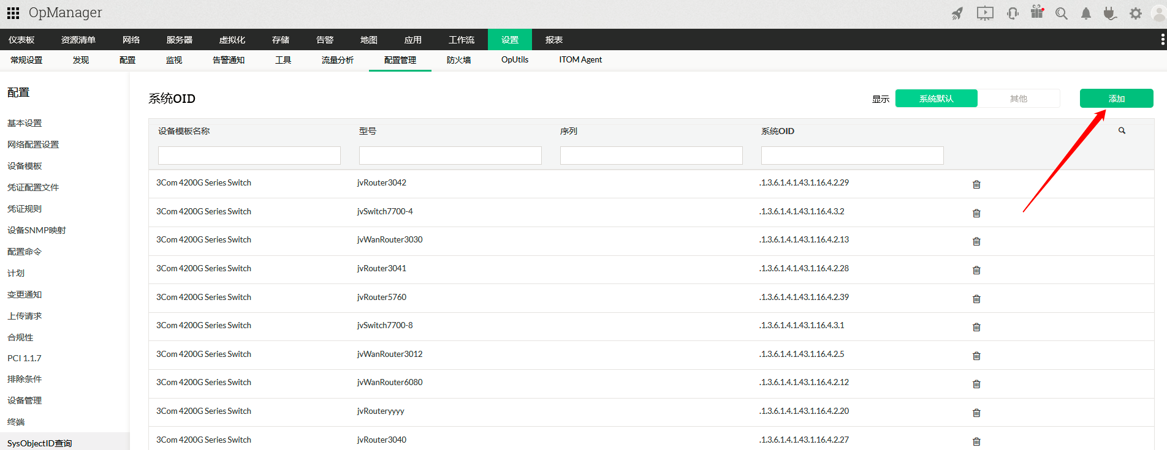This screenshot has height=450, width=1167.
Task: Open 配置命令 in the sidebar
Action: point(25,252)
